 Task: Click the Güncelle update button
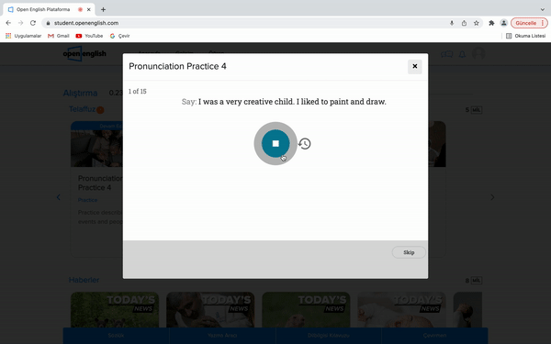(x=529, y=23)
